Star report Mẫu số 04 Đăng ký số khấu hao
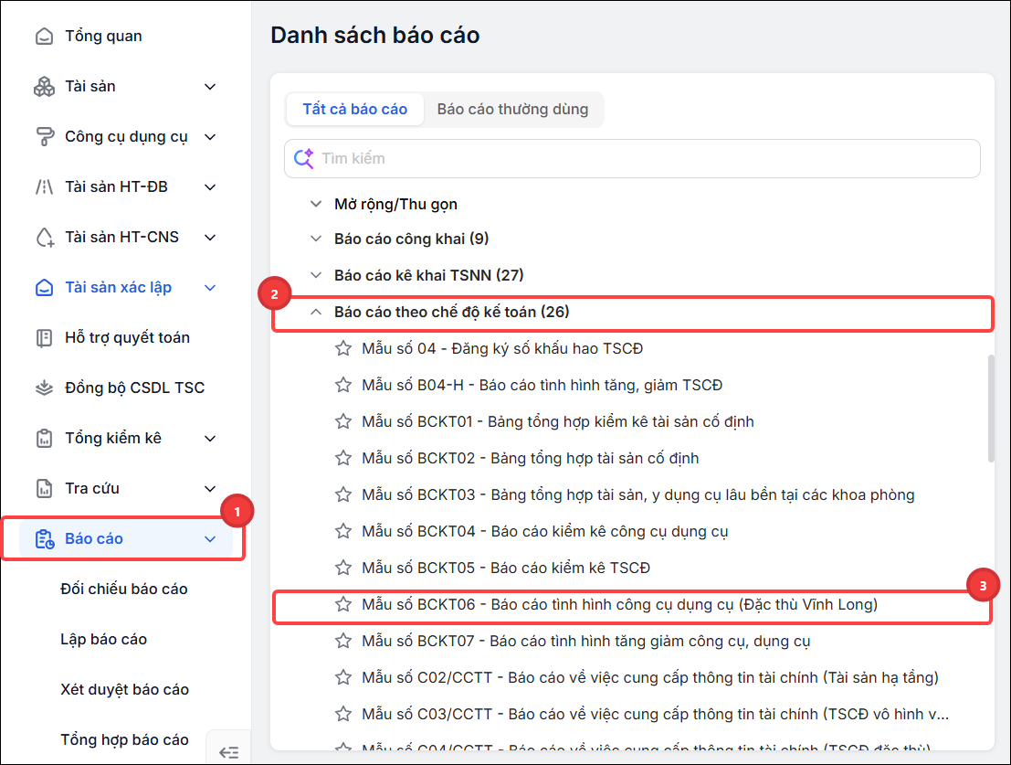1011x765 pixels. 343,349
